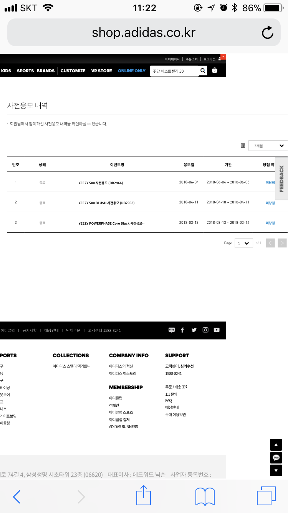288x513 pixels.
Task: Open the KIDS menu
Action: pyautogui.click(x=6, y=71)
